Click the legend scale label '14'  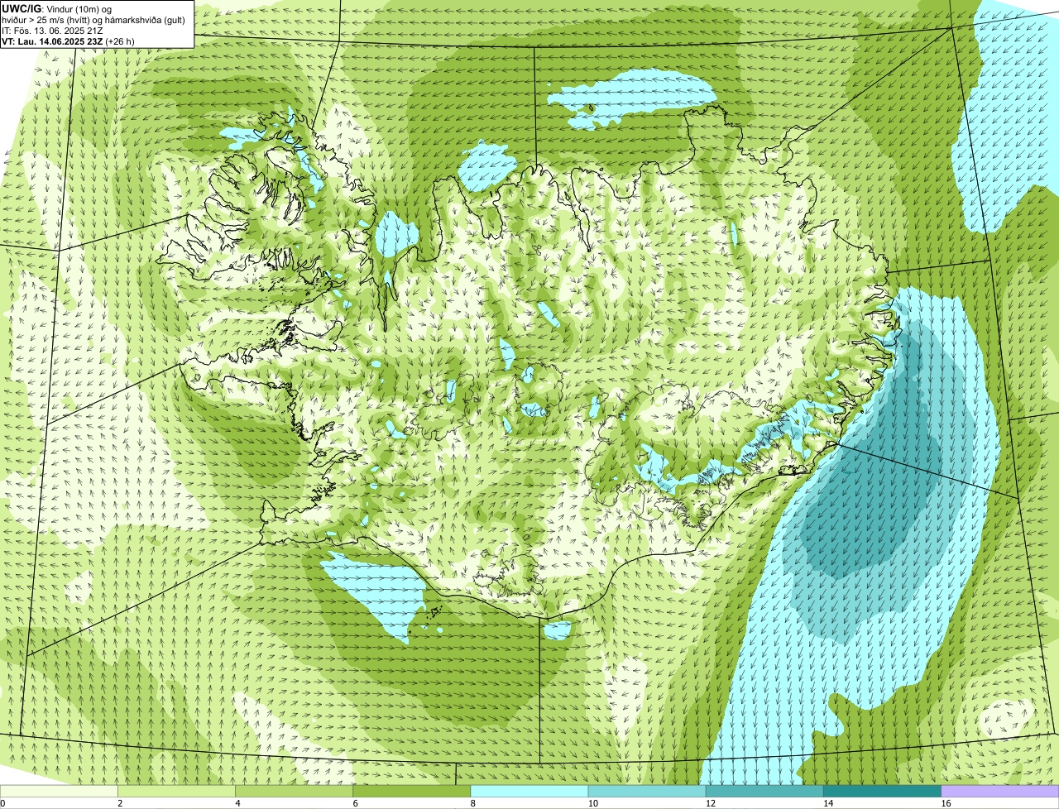(x=828, y=803)
